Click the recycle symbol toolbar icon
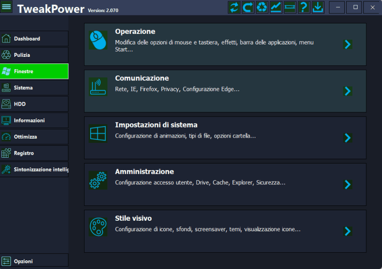The height and width of the screenshot is (269, 382). click(262, 7)
